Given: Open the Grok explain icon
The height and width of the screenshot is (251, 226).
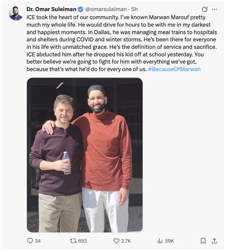Looking at the screenshot, I should tap(205, 9).
